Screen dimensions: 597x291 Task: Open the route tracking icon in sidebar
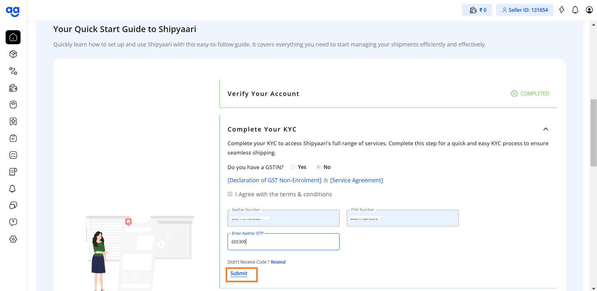(x=13, y=71)
